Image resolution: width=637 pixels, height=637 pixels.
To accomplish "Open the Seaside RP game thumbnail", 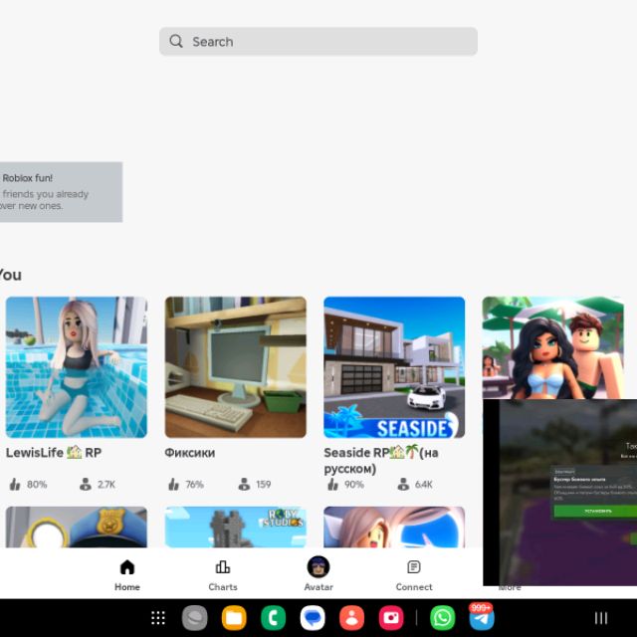I will click(394, 367).
